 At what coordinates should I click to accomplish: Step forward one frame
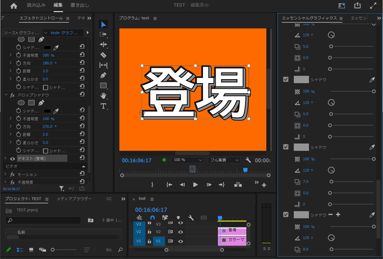click(x=209, y=185)
